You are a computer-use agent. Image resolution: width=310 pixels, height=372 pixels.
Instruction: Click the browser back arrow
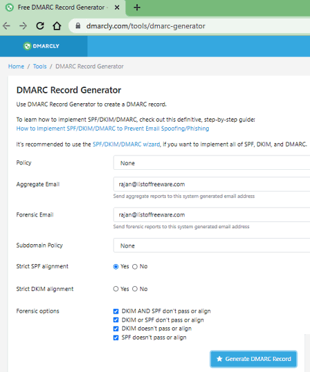coord(6,26)
